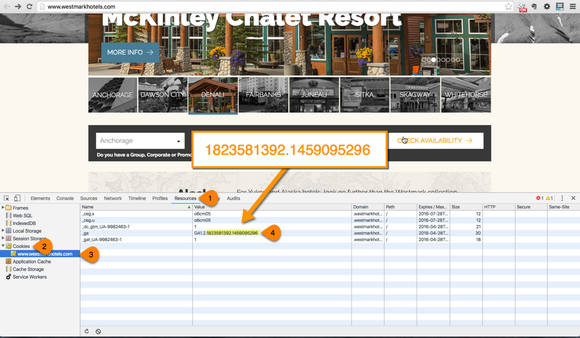Image resolution: width=580 pixels, height=338 pixels.
Task: Open the Sources tab
Action: (89, 198)
